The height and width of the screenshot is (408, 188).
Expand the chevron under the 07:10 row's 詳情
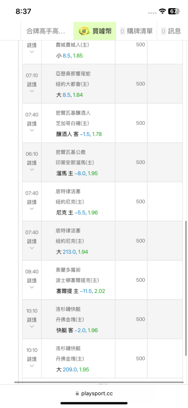click(32, 91)
